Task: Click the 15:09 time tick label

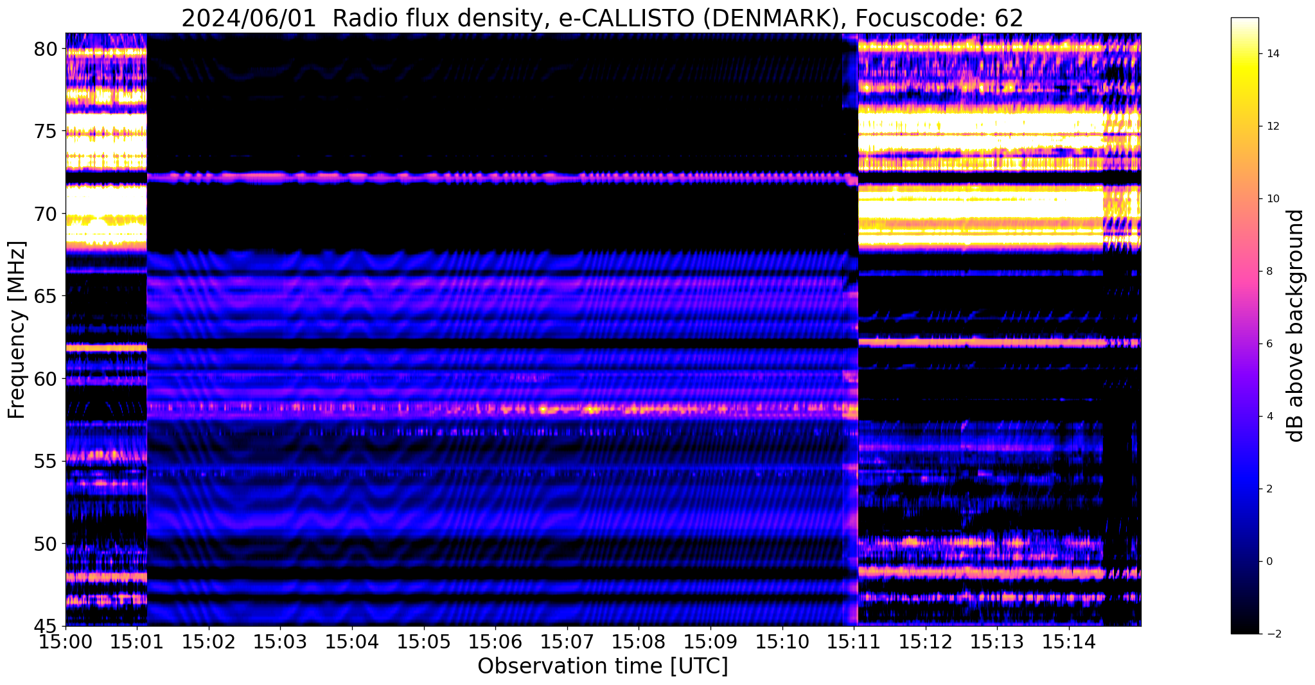Action: pos(710,643)
